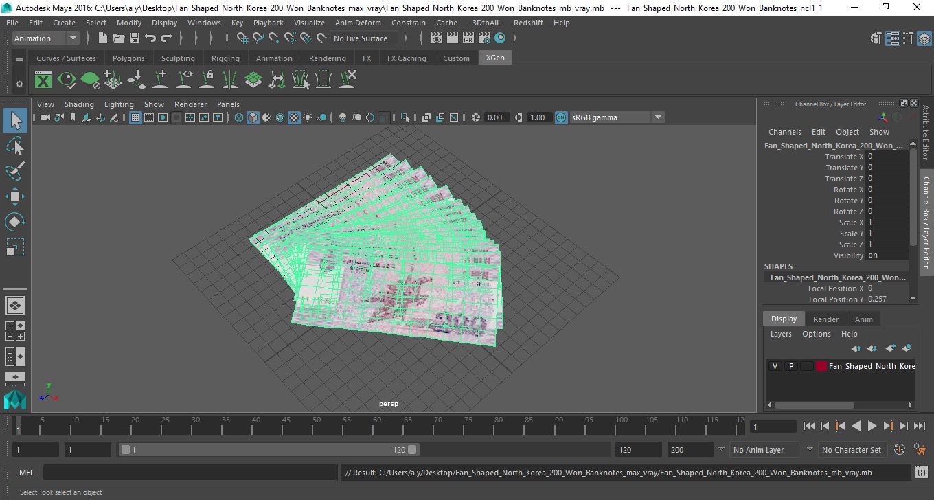
Task: Select the arrow Select tool
Action: point(15,121)
